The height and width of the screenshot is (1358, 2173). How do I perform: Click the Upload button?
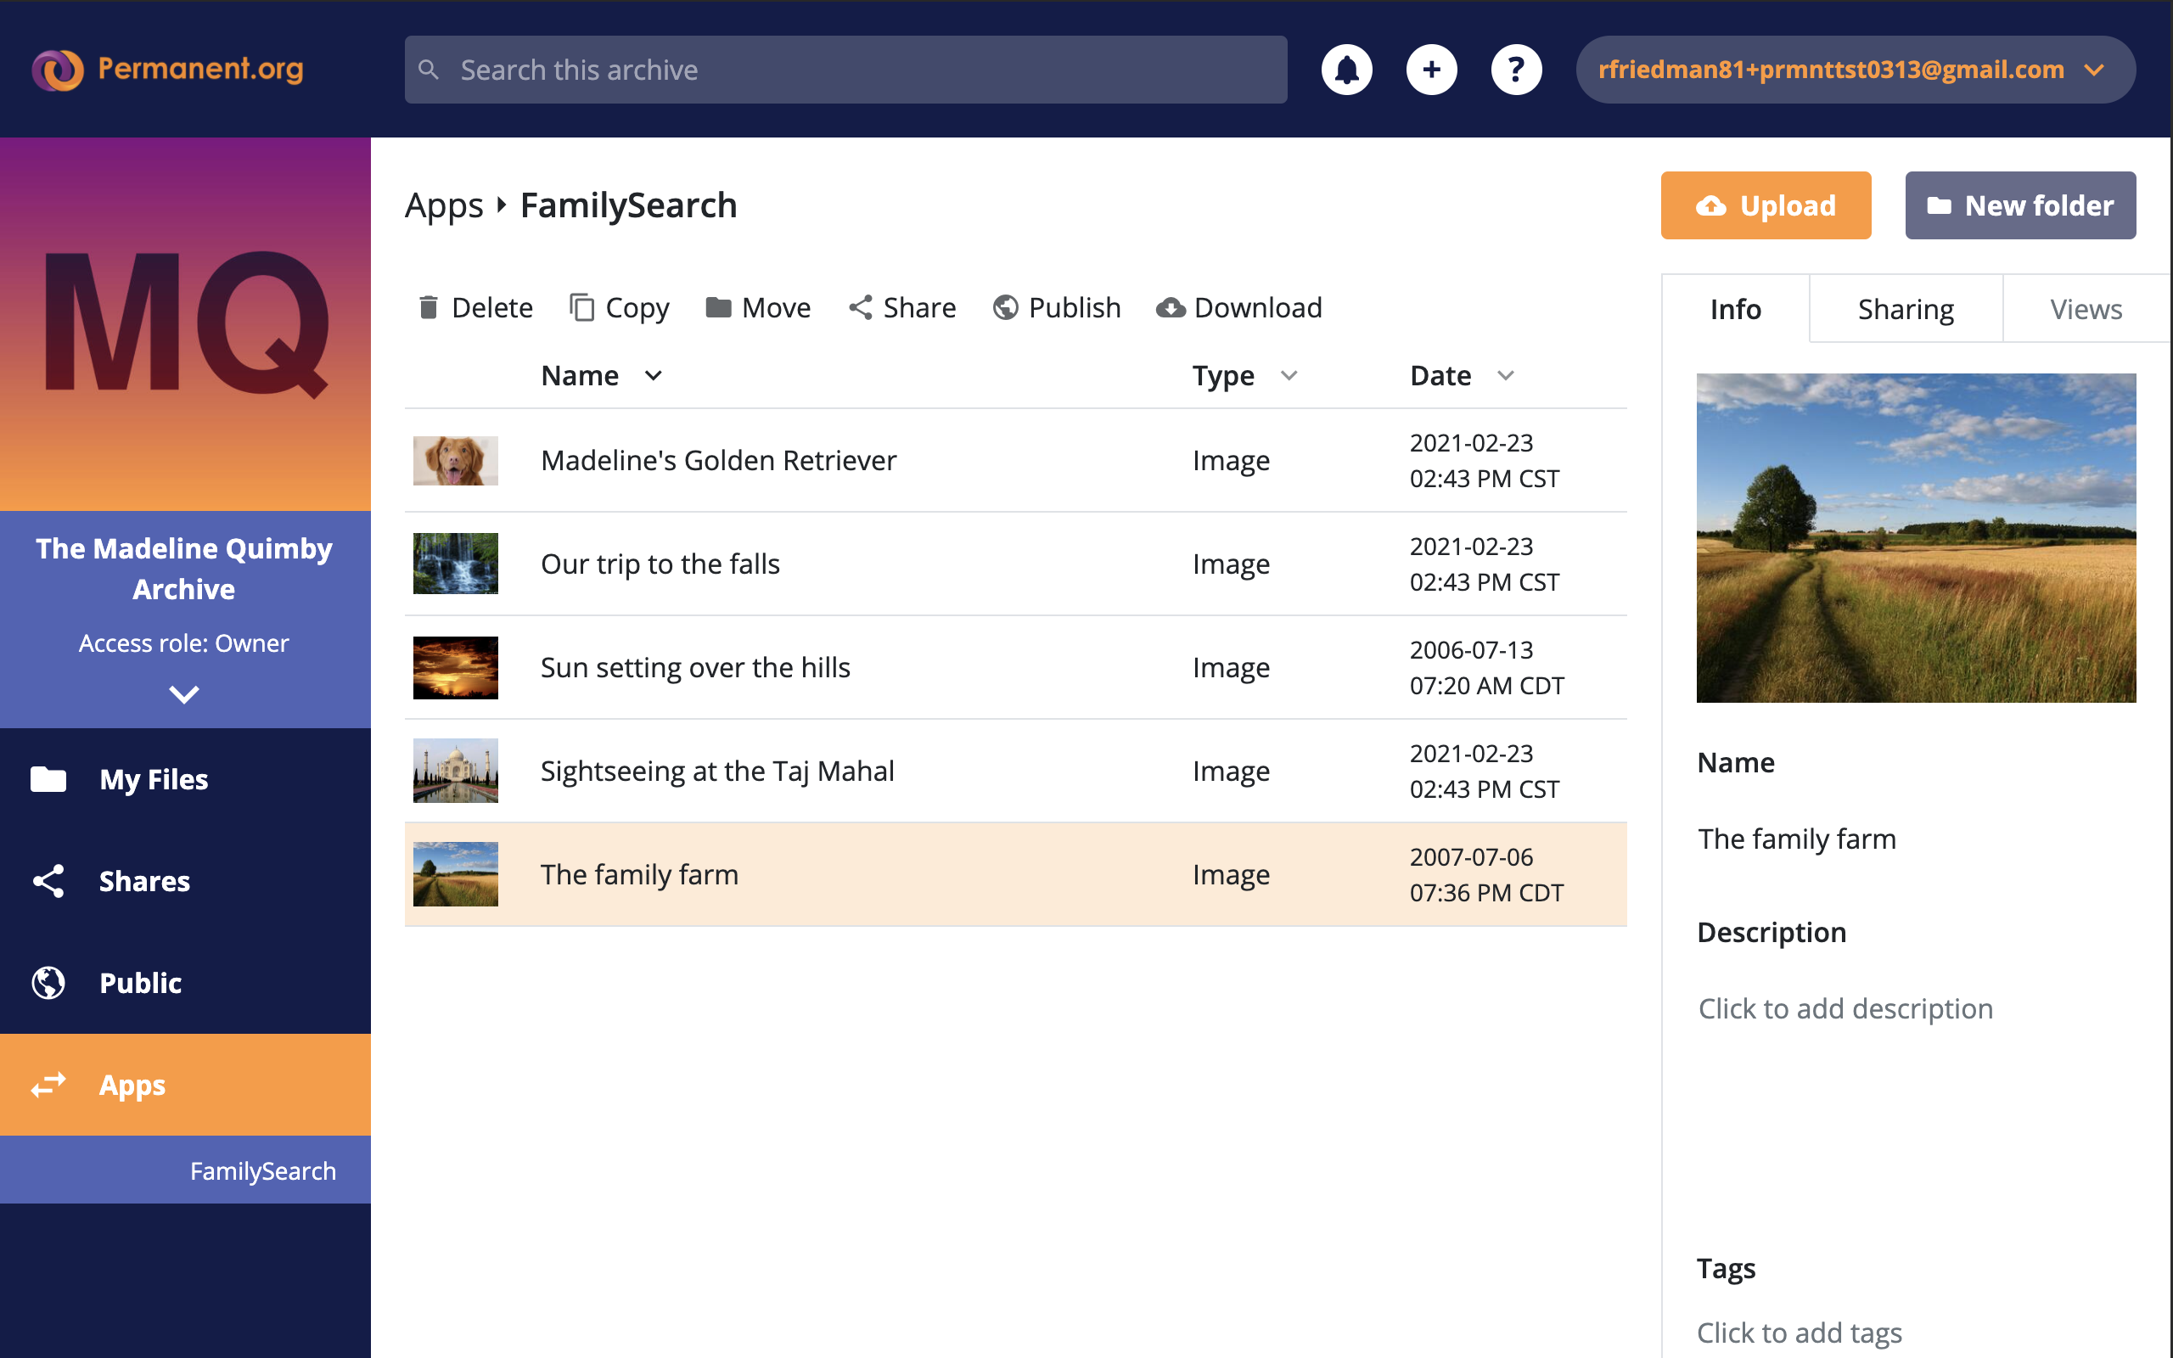tap(1766, 205)
